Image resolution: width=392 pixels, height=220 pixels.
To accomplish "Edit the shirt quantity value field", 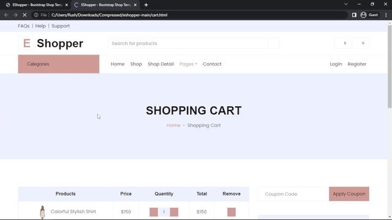I will (x=164, y=212).
